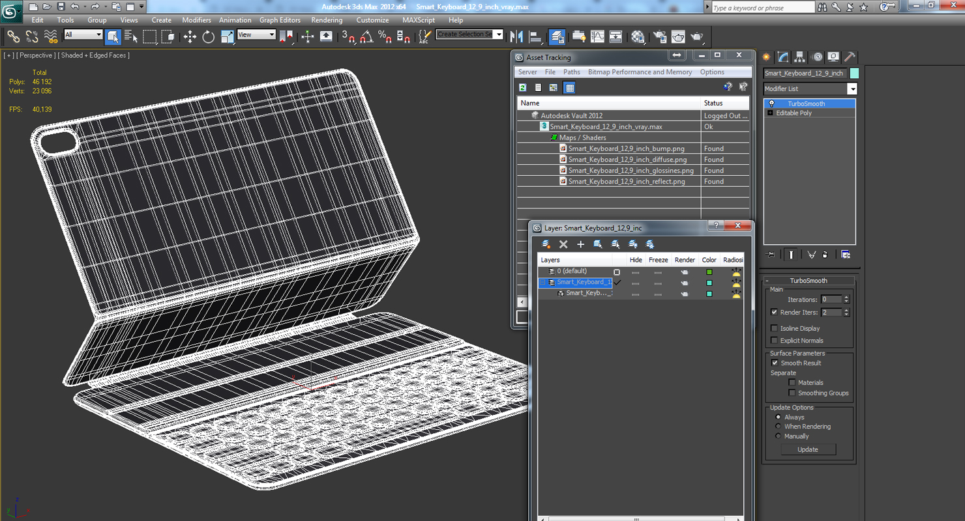Click the Render Production teapot icon
Screen dimensions: 965x521
[x=696, y=37]
